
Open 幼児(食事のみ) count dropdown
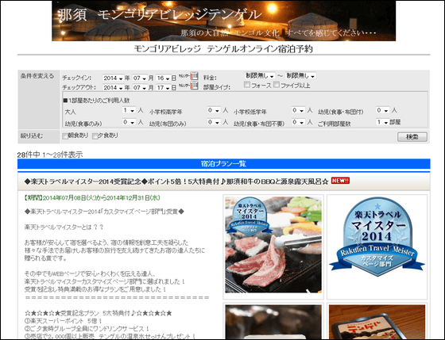pyautogui.click(x=129, y=122)
